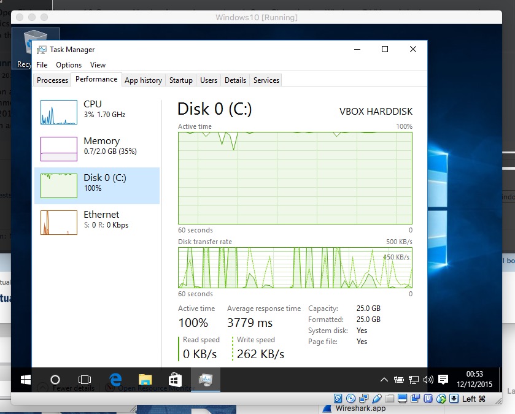Screen dimensions: 515x414
Task: Open the Windows Start menu
Action: click(26, 380)
